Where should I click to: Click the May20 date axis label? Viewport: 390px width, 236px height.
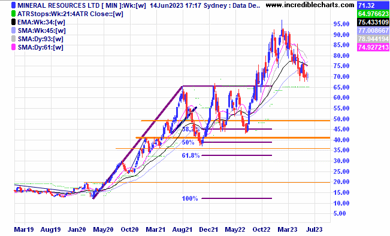[x=103, y=229]
